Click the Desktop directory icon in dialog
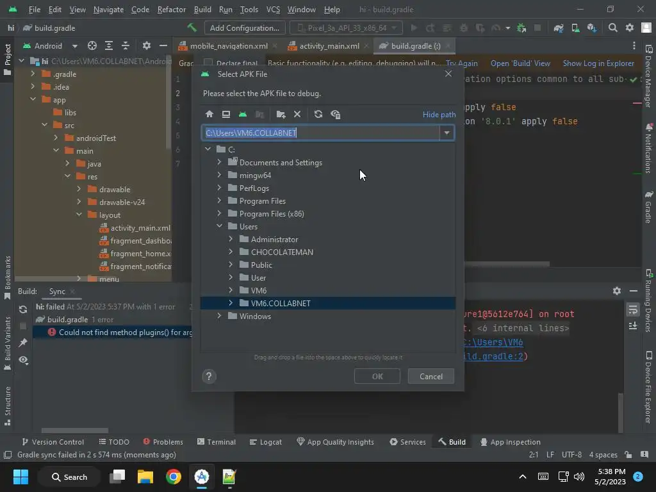This screenshot has width=656, height=492. (x=226, y=114)
